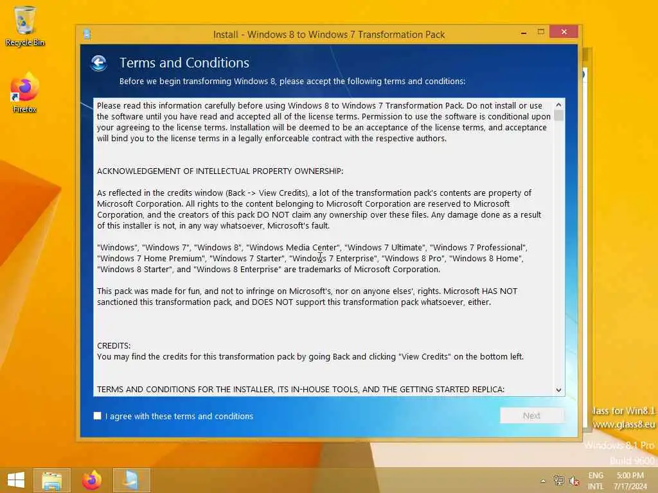Minimize the installer window
Image resolution: width=658 pixels, height=493 pixels.
pos(524,33)
